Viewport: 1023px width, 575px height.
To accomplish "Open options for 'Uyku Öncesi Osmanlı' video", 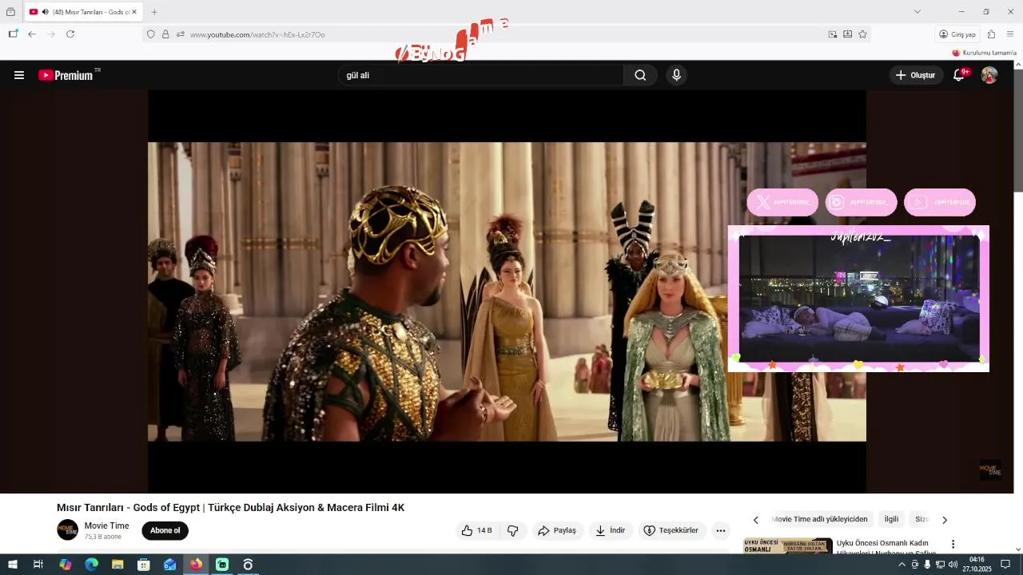I will point(953,544).
